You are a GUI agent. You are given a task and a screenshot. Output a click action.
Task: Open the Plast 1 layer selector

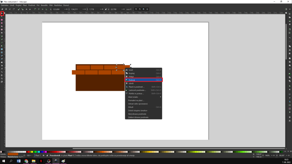tap(38, 155)
